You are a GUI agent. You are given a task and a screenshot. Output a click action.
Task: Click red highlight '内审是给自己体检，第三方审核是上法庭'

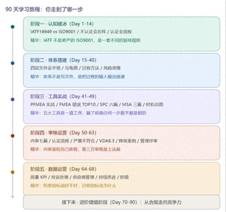click(82, 149)
